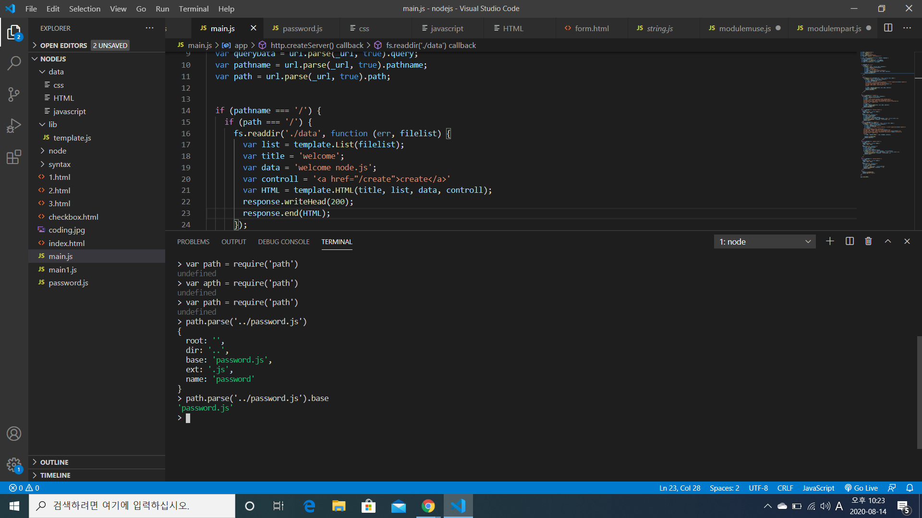Viewport: 922px width, 518px height.
Task: Click the Windows taskbar search box
Action: (132, 506)
